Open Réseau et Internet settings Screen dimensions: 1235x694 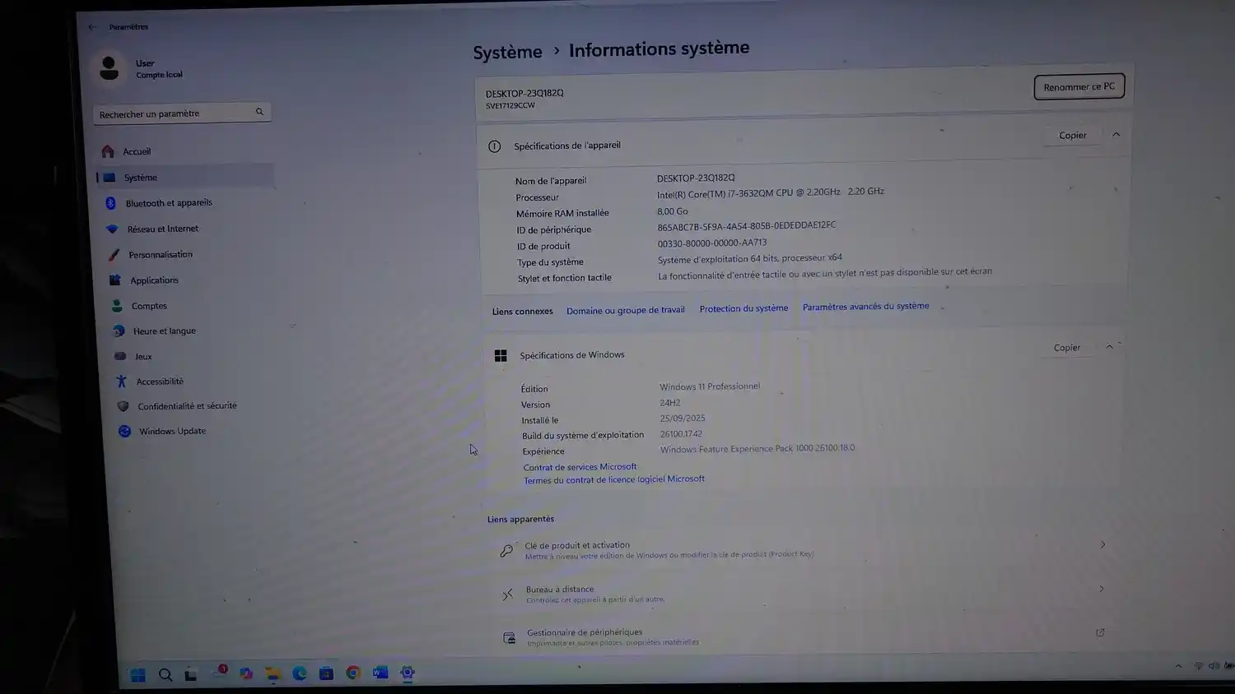coord(162,229)
